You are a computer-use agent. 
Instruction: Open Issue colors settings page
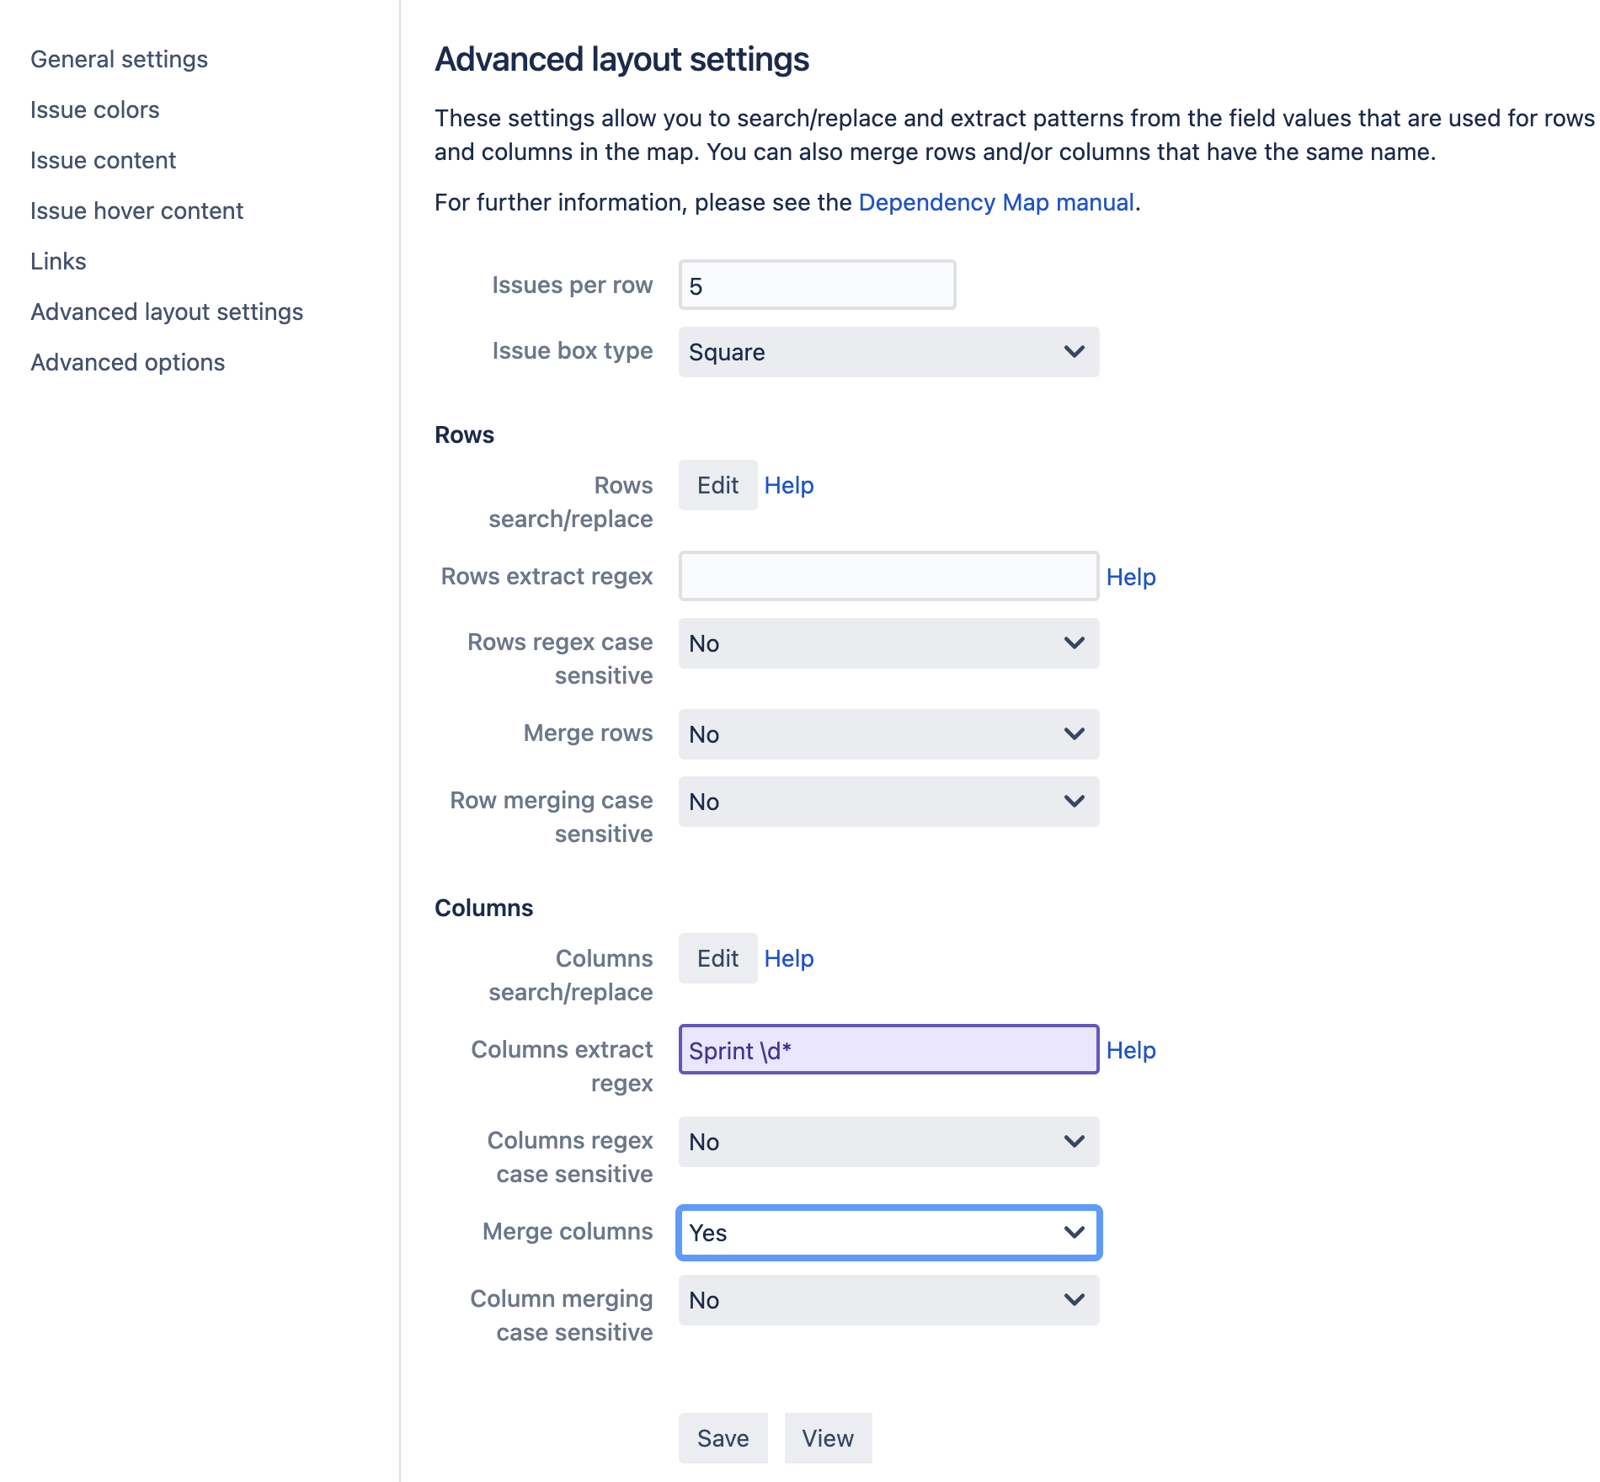94,109
